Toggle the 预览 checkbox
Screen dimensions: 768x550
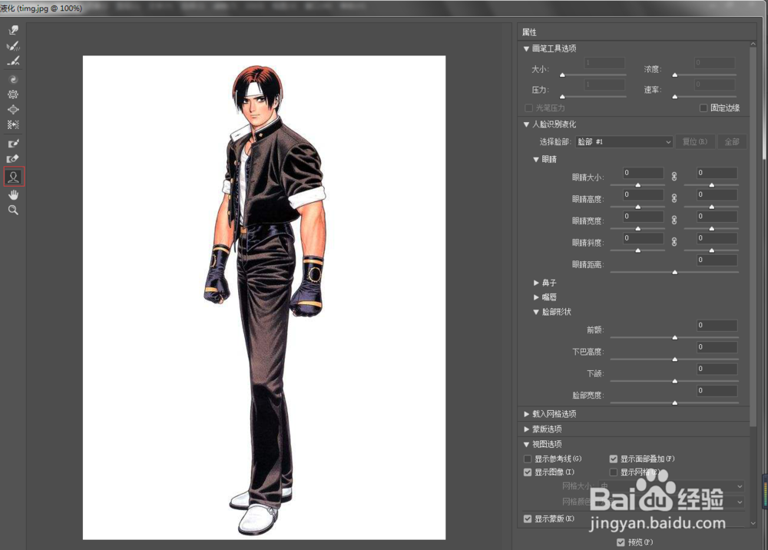(x=621, y=542)
